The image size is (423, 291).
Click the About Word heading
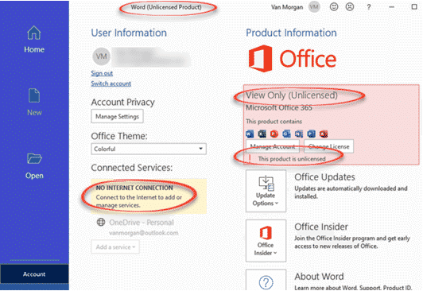[319, 277]
